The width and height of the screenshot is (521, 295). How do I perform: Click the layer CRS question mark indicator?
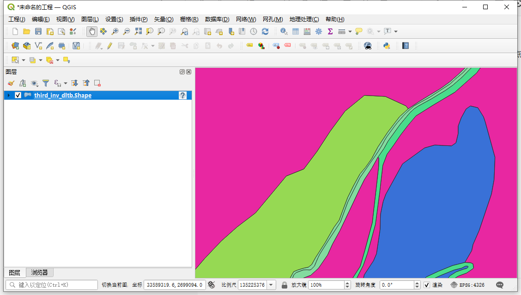click(x=182, y=96)
